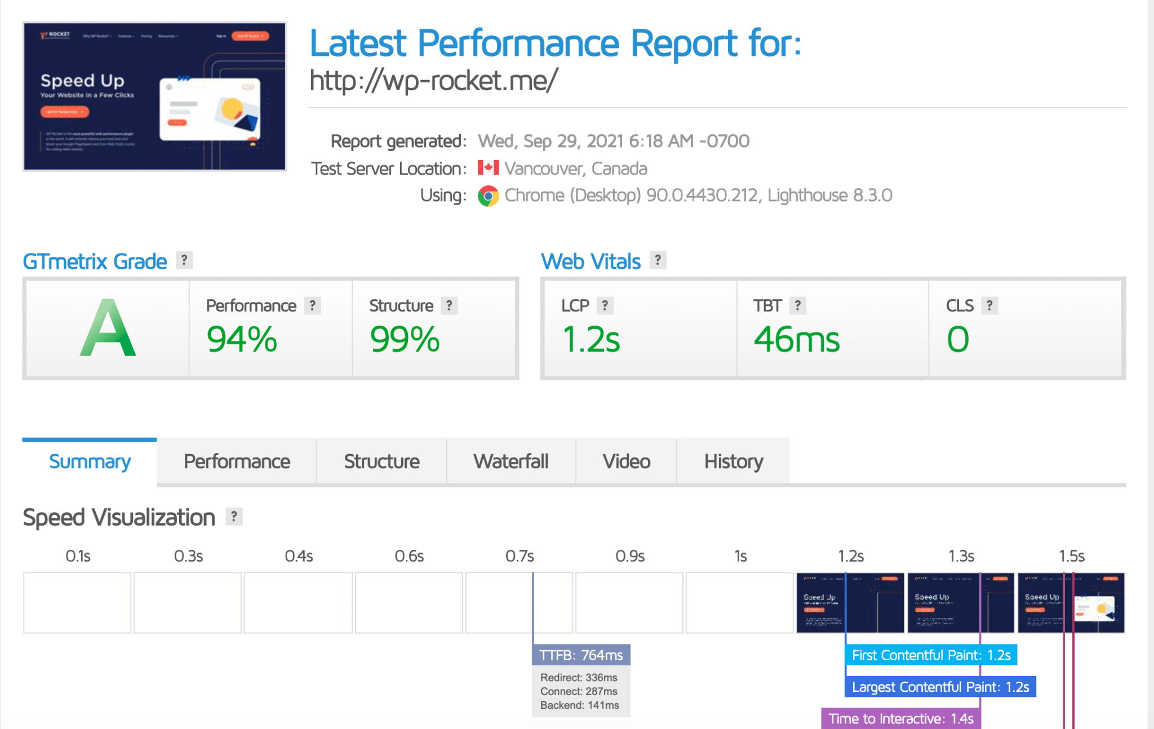Switch to the Waterfall tab
This screenshot has height=729, width=1154.
point(511,461)
